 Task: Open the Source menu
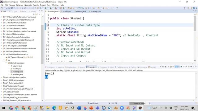(x=12, y=5)
